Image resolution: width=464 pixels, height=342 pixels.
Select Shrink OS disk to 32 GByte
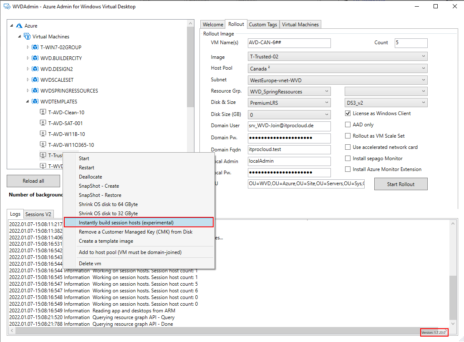[x=139, y=213]
